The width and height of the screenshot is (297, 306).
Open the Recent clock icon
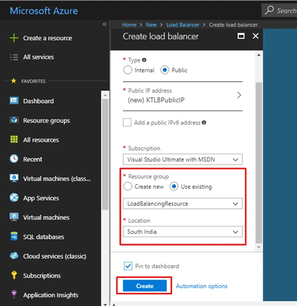[x=14, y=159]
